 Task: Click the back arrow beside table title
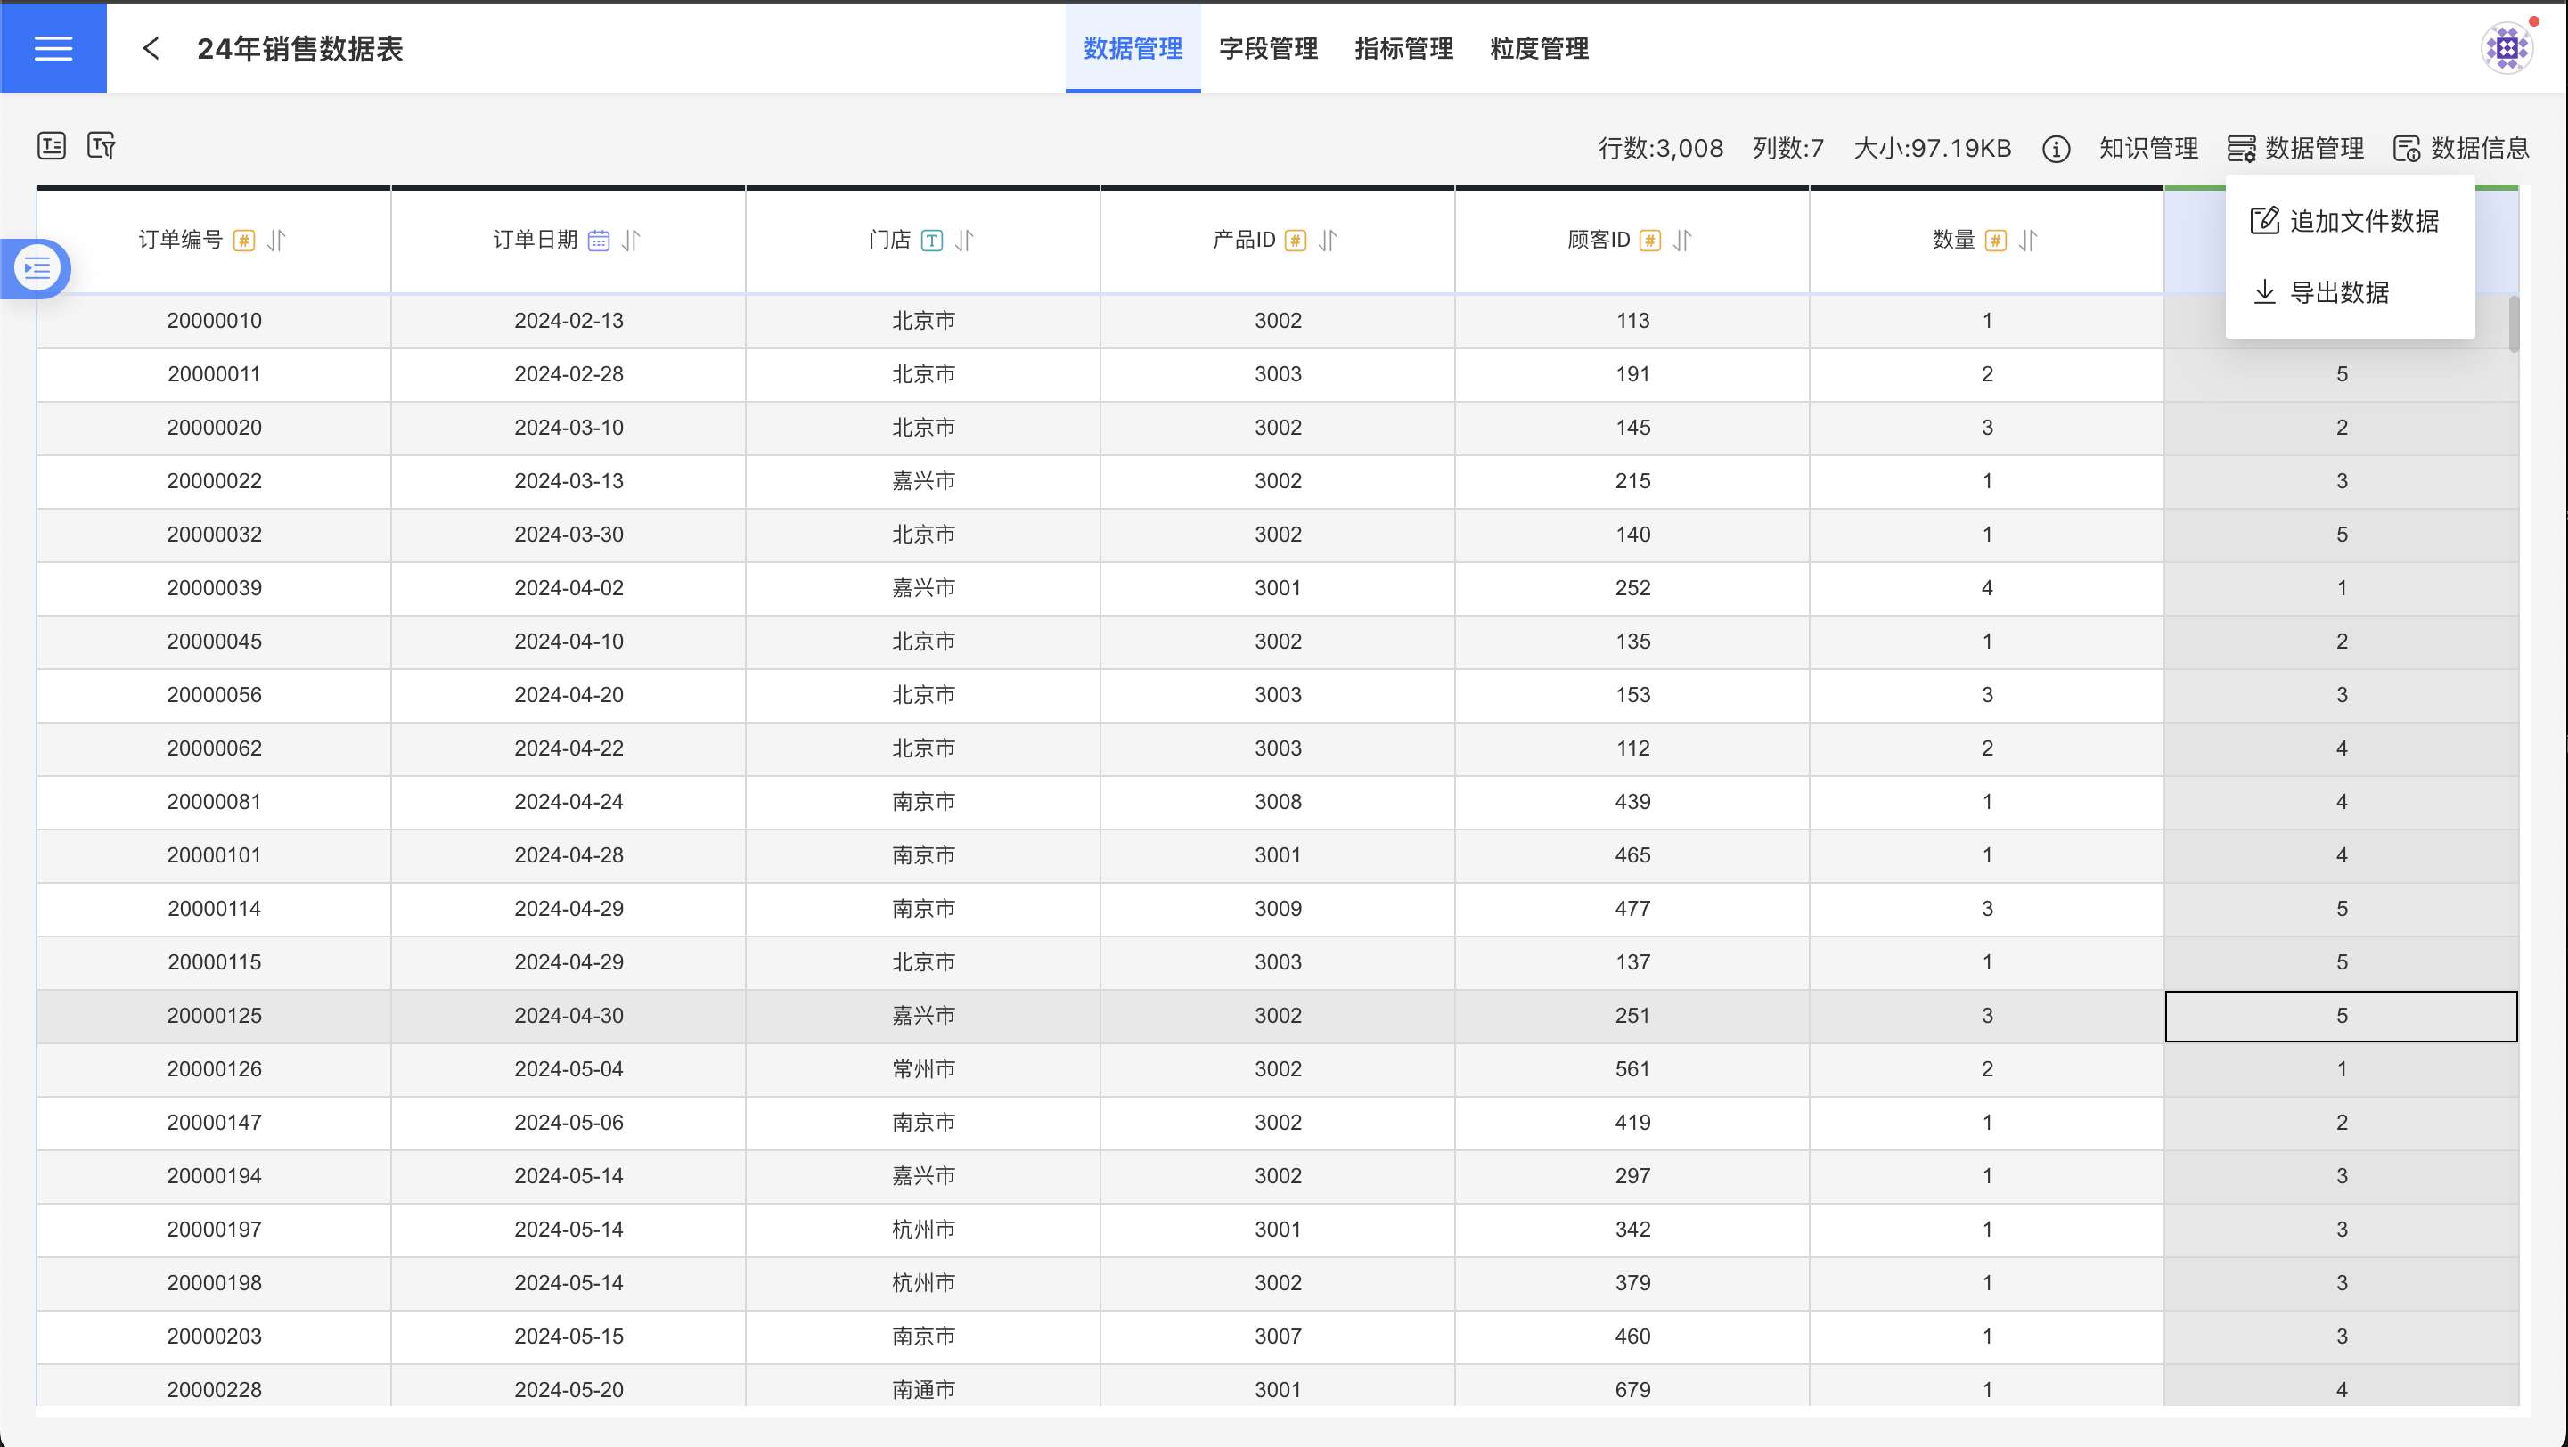point(151,48)
